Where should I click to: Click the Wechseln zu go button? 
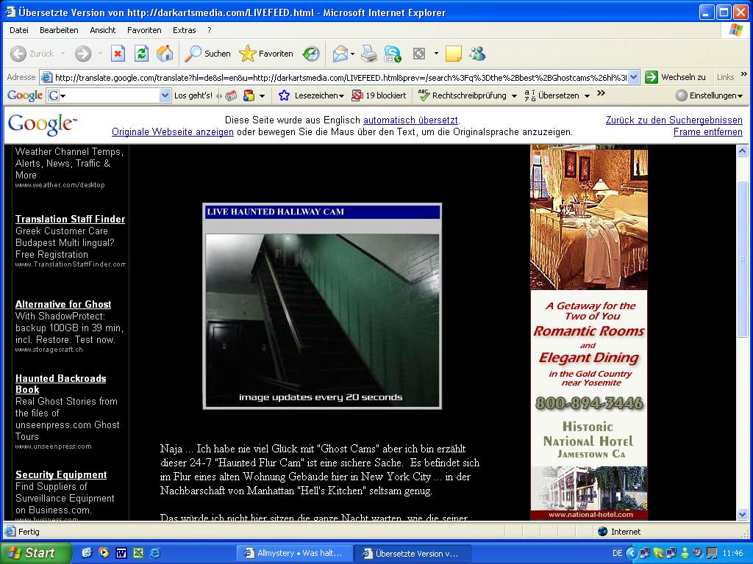pyautogui.click(x=675, y=77)
